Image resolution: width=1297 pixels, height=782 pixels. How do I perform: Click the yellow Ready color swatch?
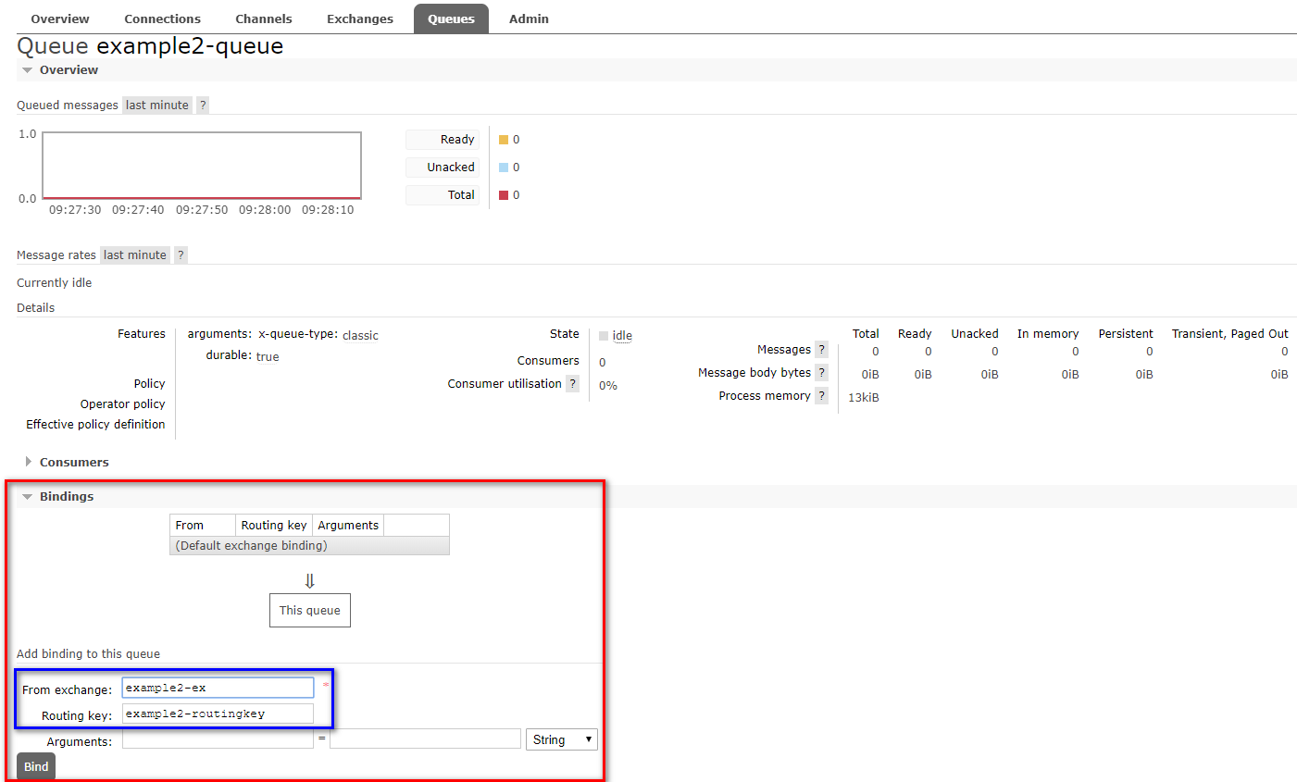[504, 140]
